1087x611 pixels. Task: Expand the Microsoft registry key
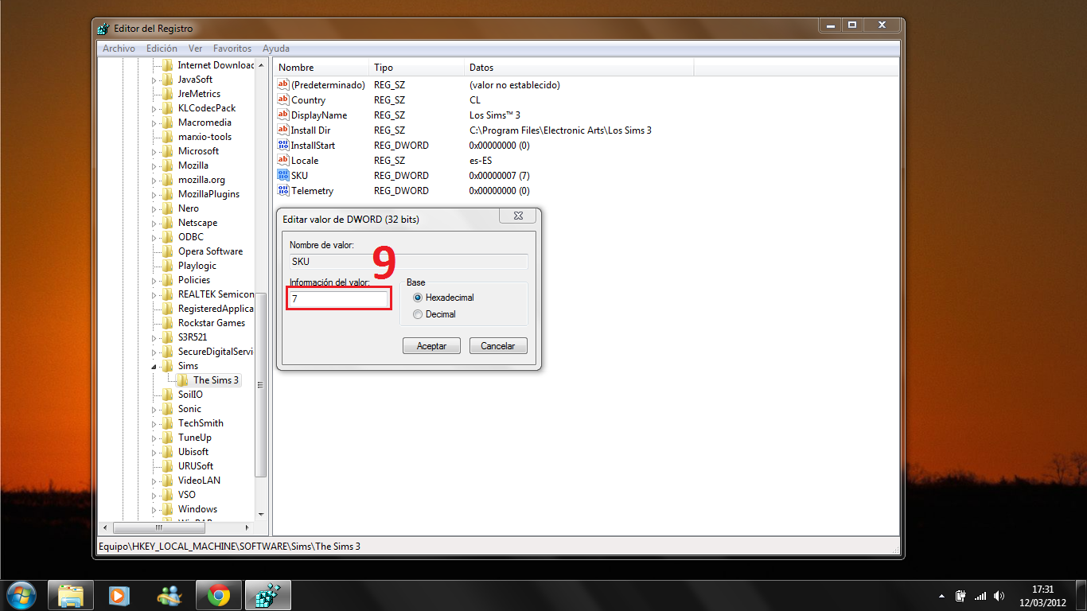click(154, 151)
